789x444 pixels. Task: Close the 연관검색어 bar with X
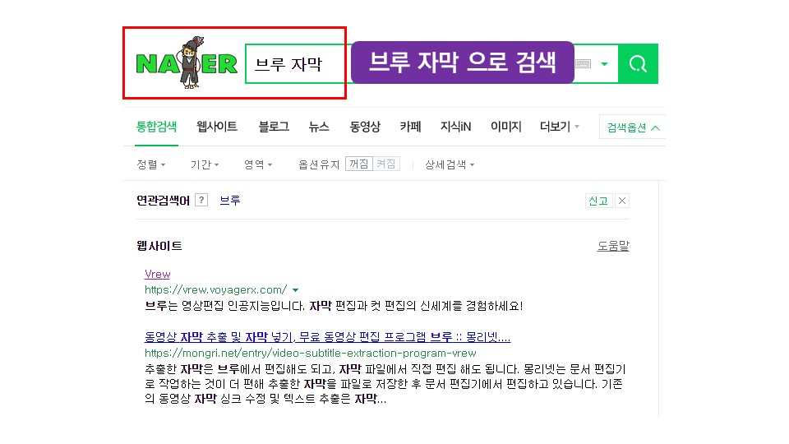pos(622,201)
